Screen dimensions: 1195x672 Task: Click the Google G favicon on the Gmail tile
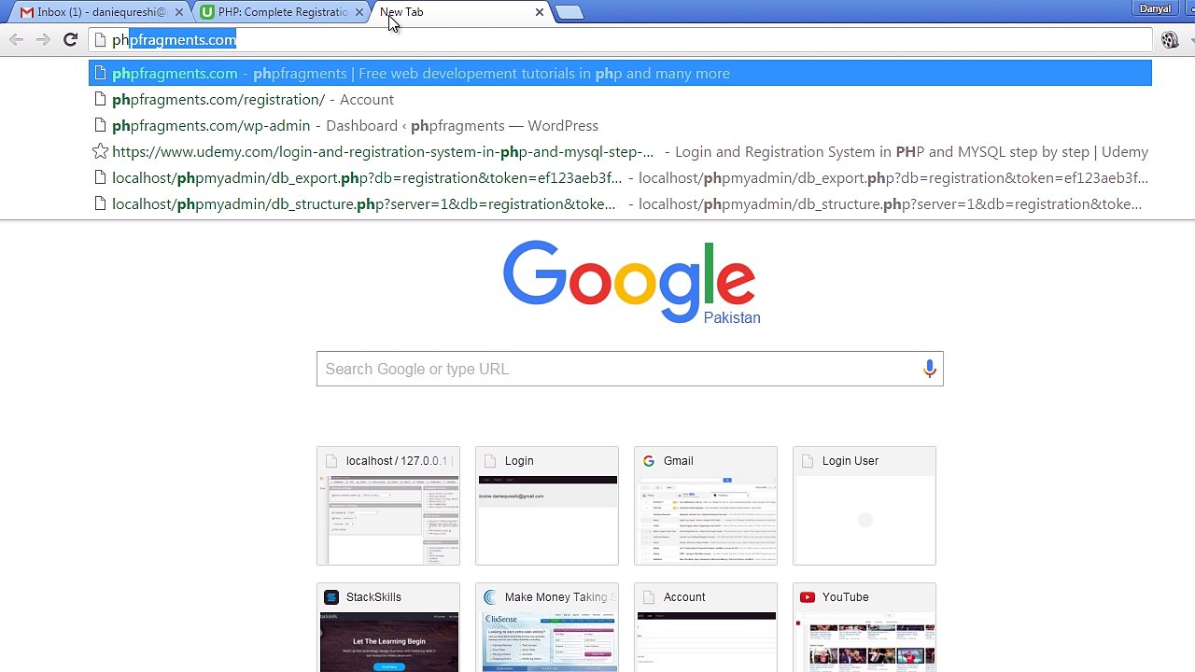coord(649,461)
